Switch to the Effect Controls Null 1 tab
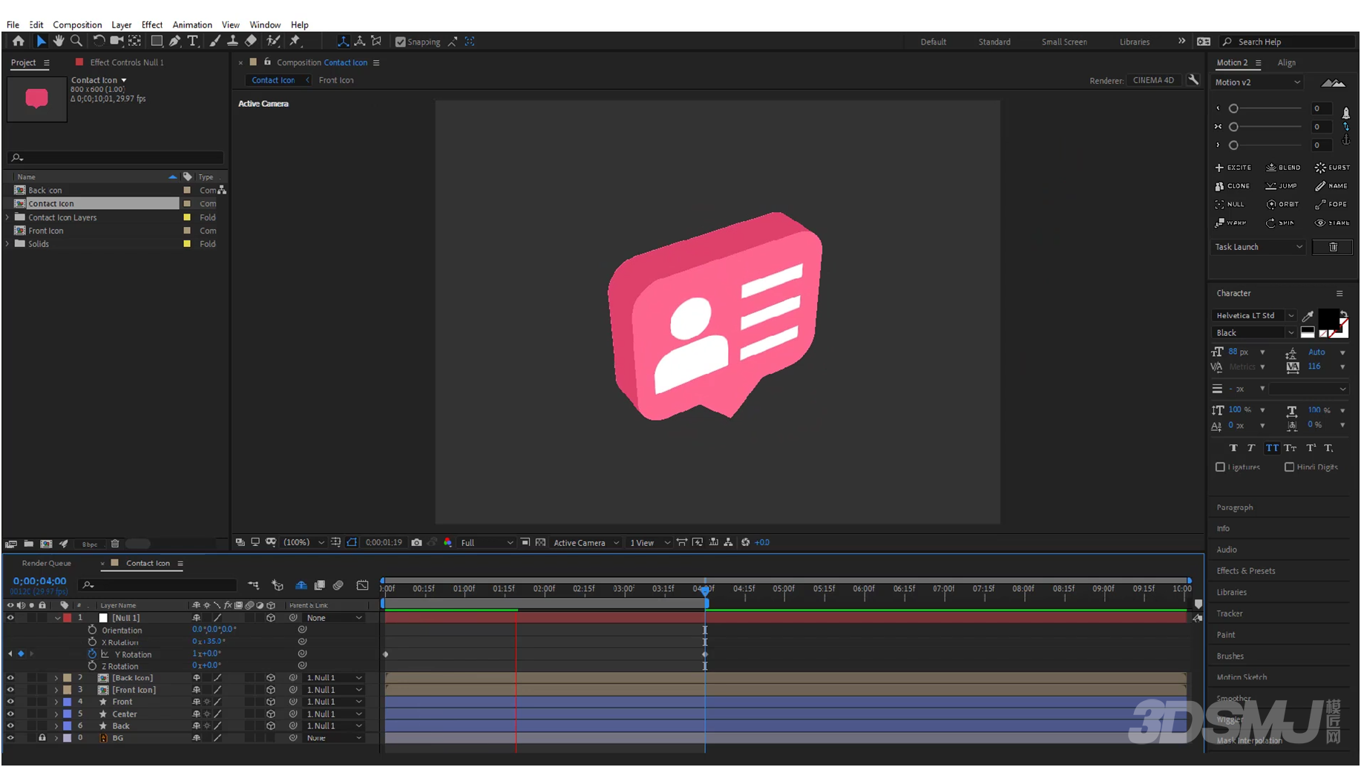 point(126,63)
